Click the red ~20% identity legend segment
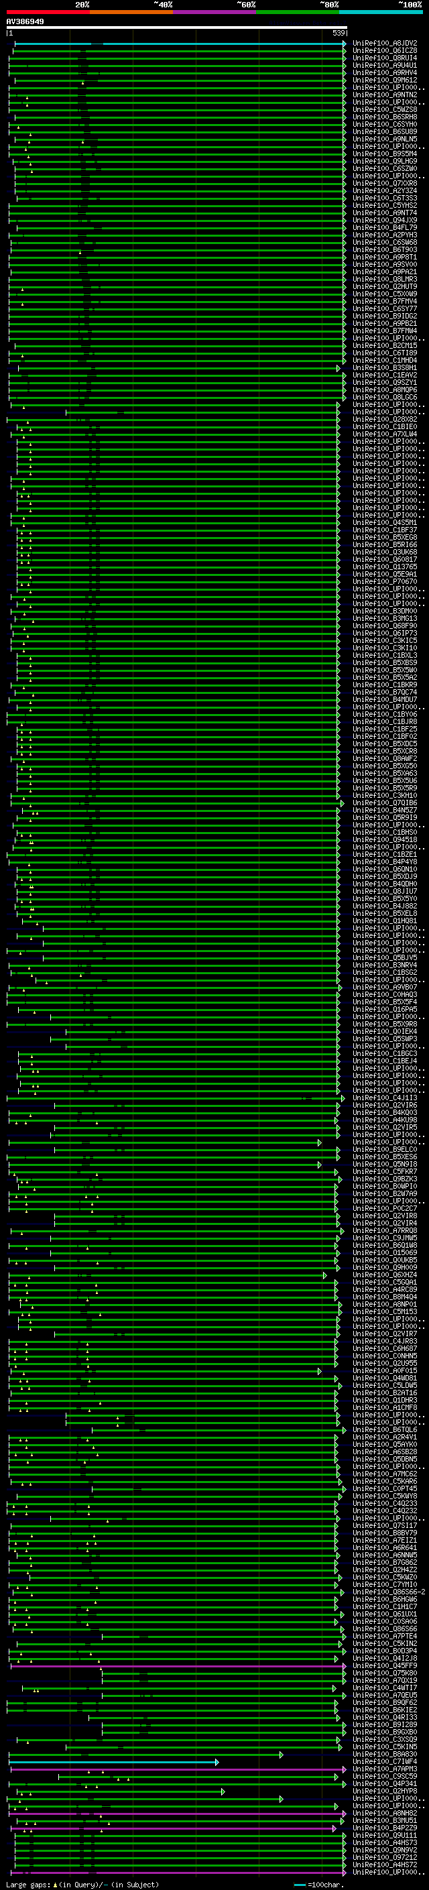 pyautogui.click(x=48, y=12)
